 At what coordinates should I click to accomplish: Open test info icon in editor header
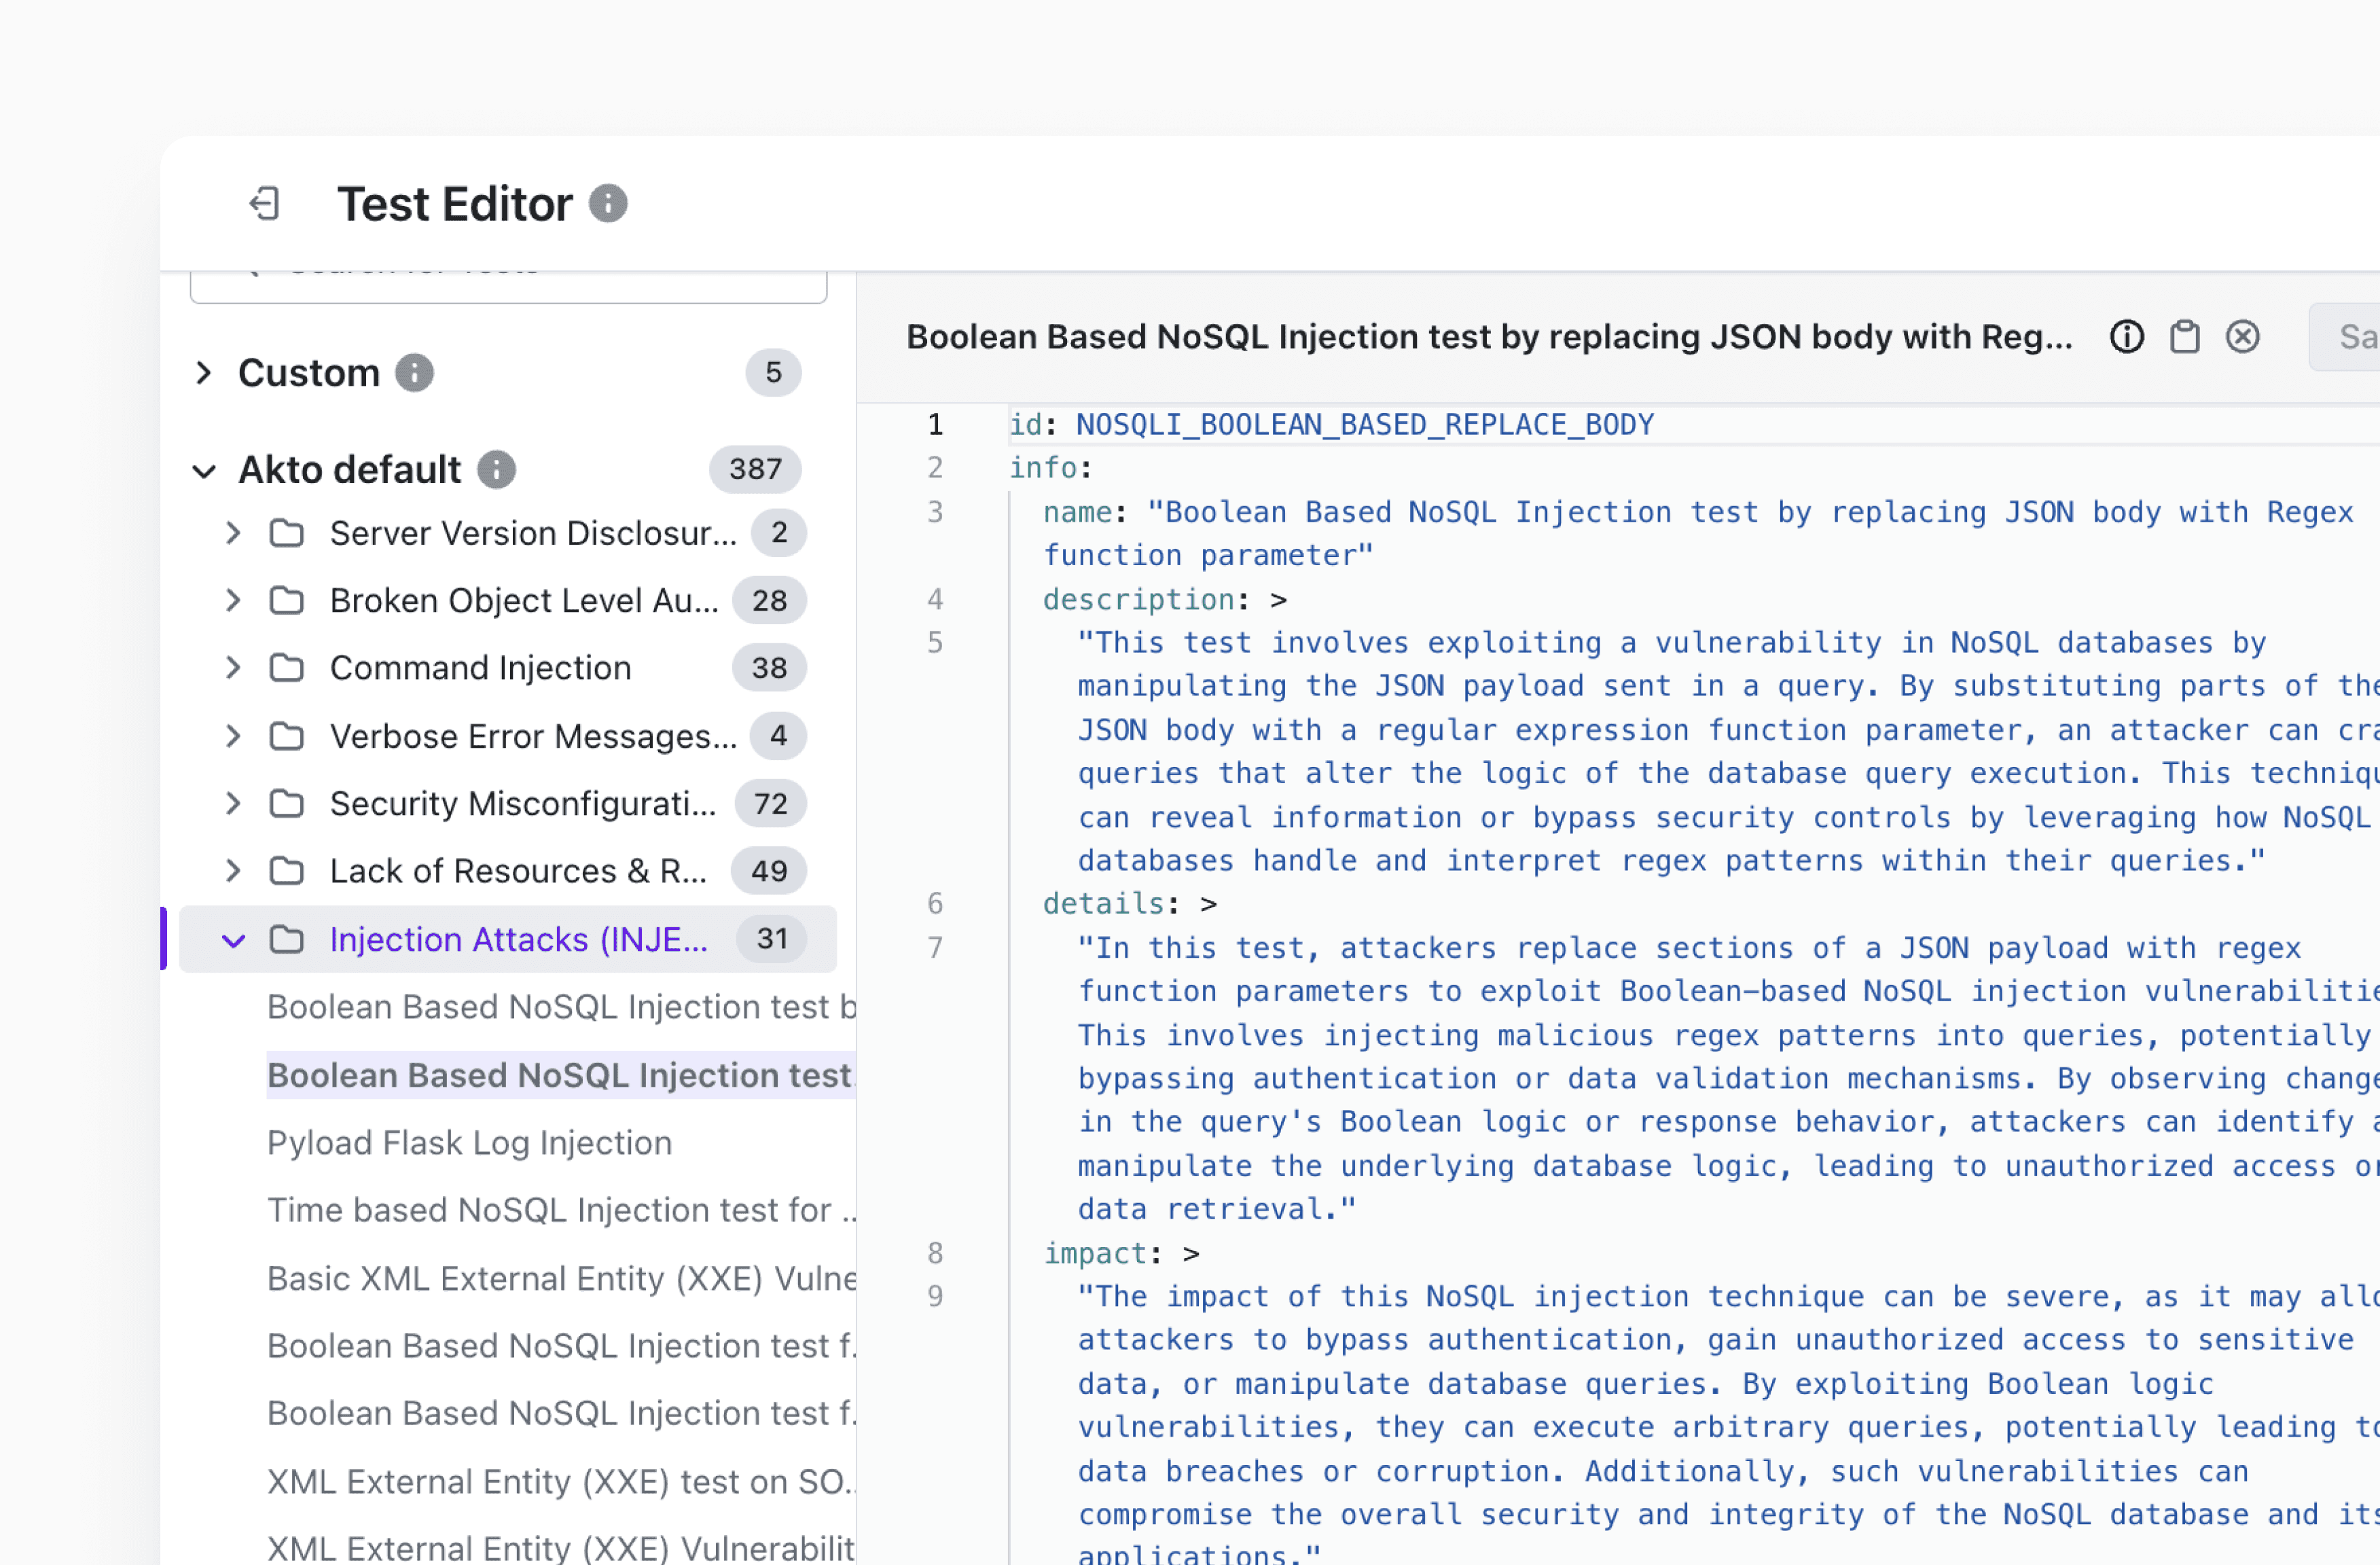[2126, 337]
